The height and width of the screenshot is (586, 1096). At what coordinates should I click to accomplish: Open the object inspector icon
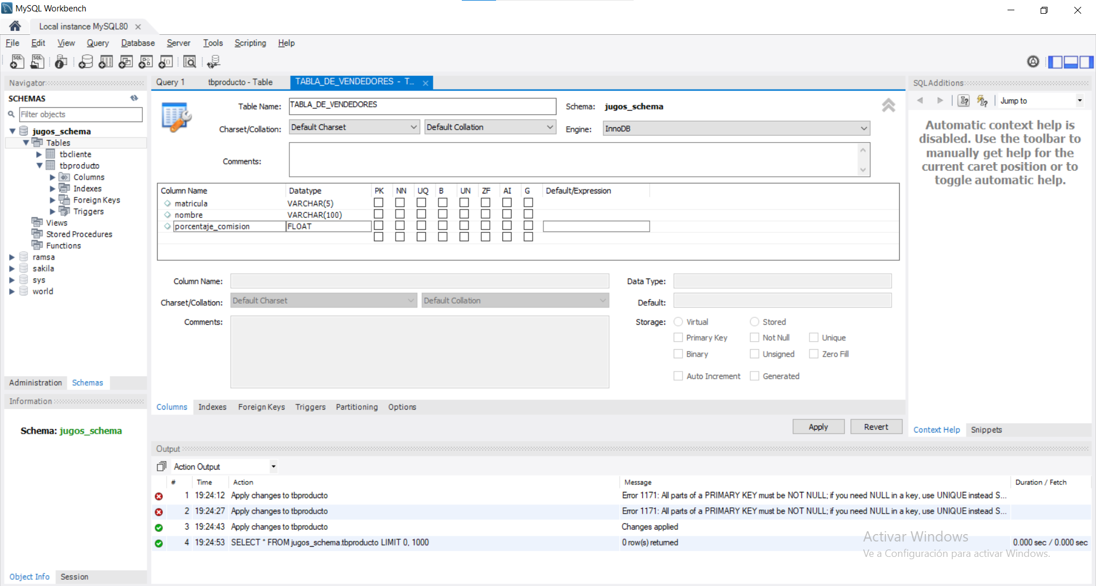(61, 62)
